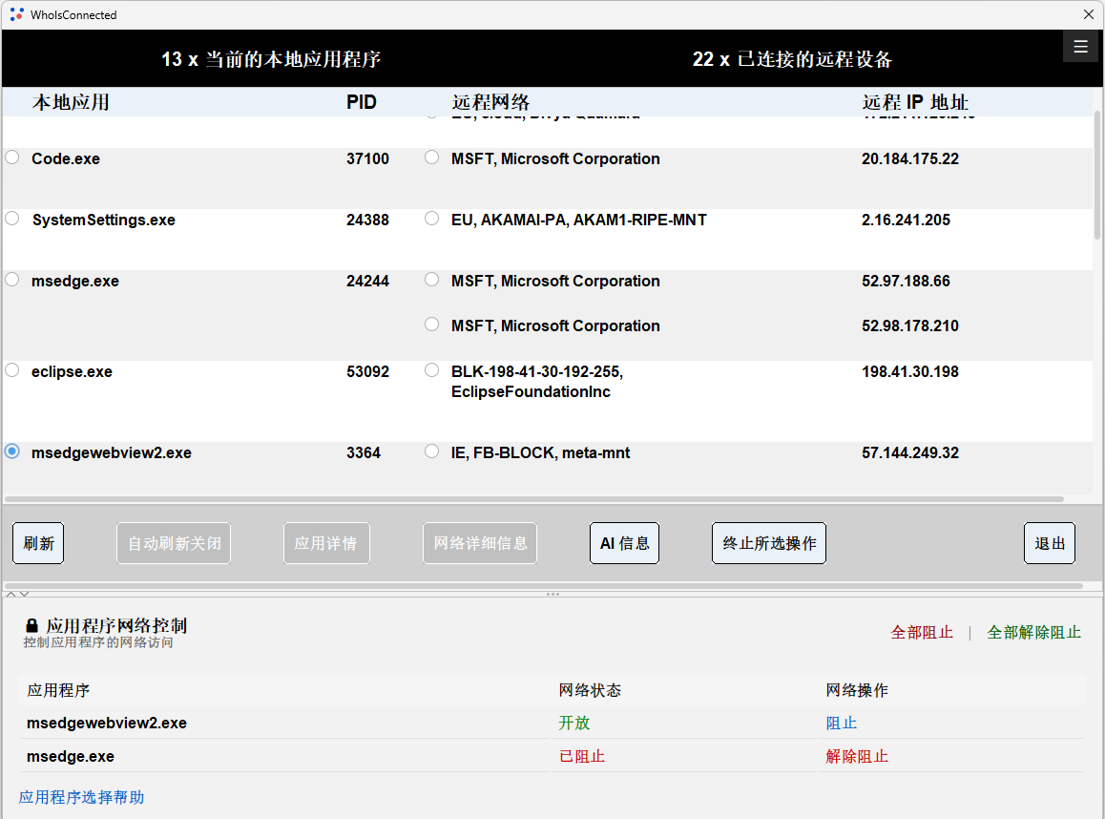This screenshot has height=819, width=1105.
Task: Select the eclipse.exe radio button
Action: (12, 370)
